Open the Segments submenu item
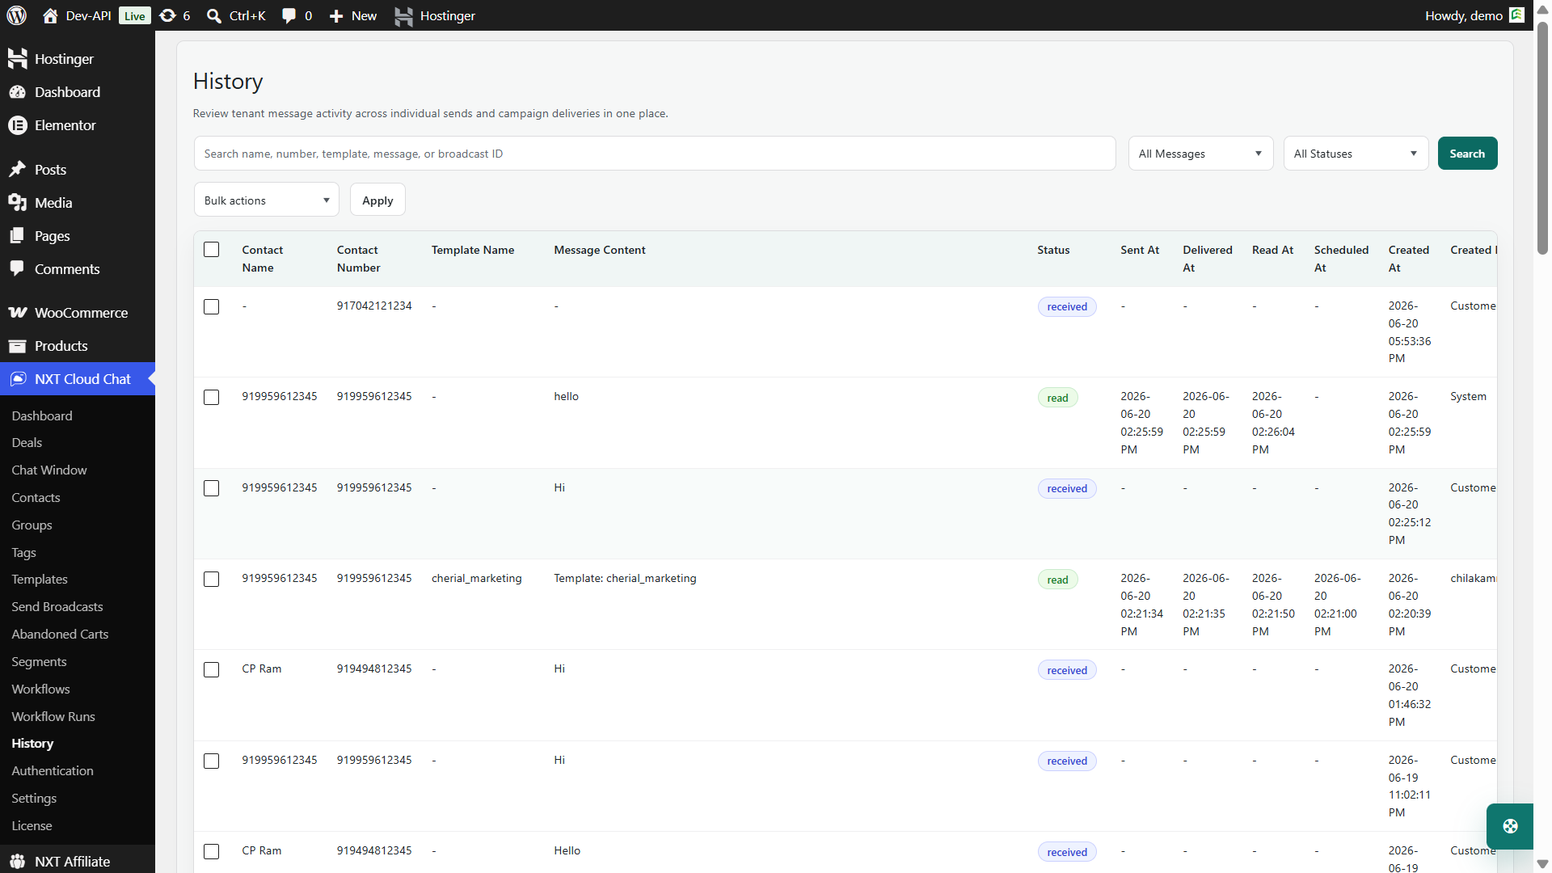The height and width of the screenshot is (873, 1552). tap(39, 662)
